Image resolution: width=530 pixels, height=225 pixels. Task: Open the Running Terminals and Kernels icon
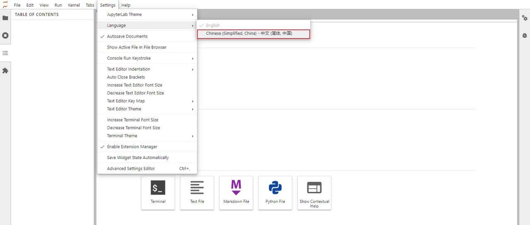coord(5,36)
